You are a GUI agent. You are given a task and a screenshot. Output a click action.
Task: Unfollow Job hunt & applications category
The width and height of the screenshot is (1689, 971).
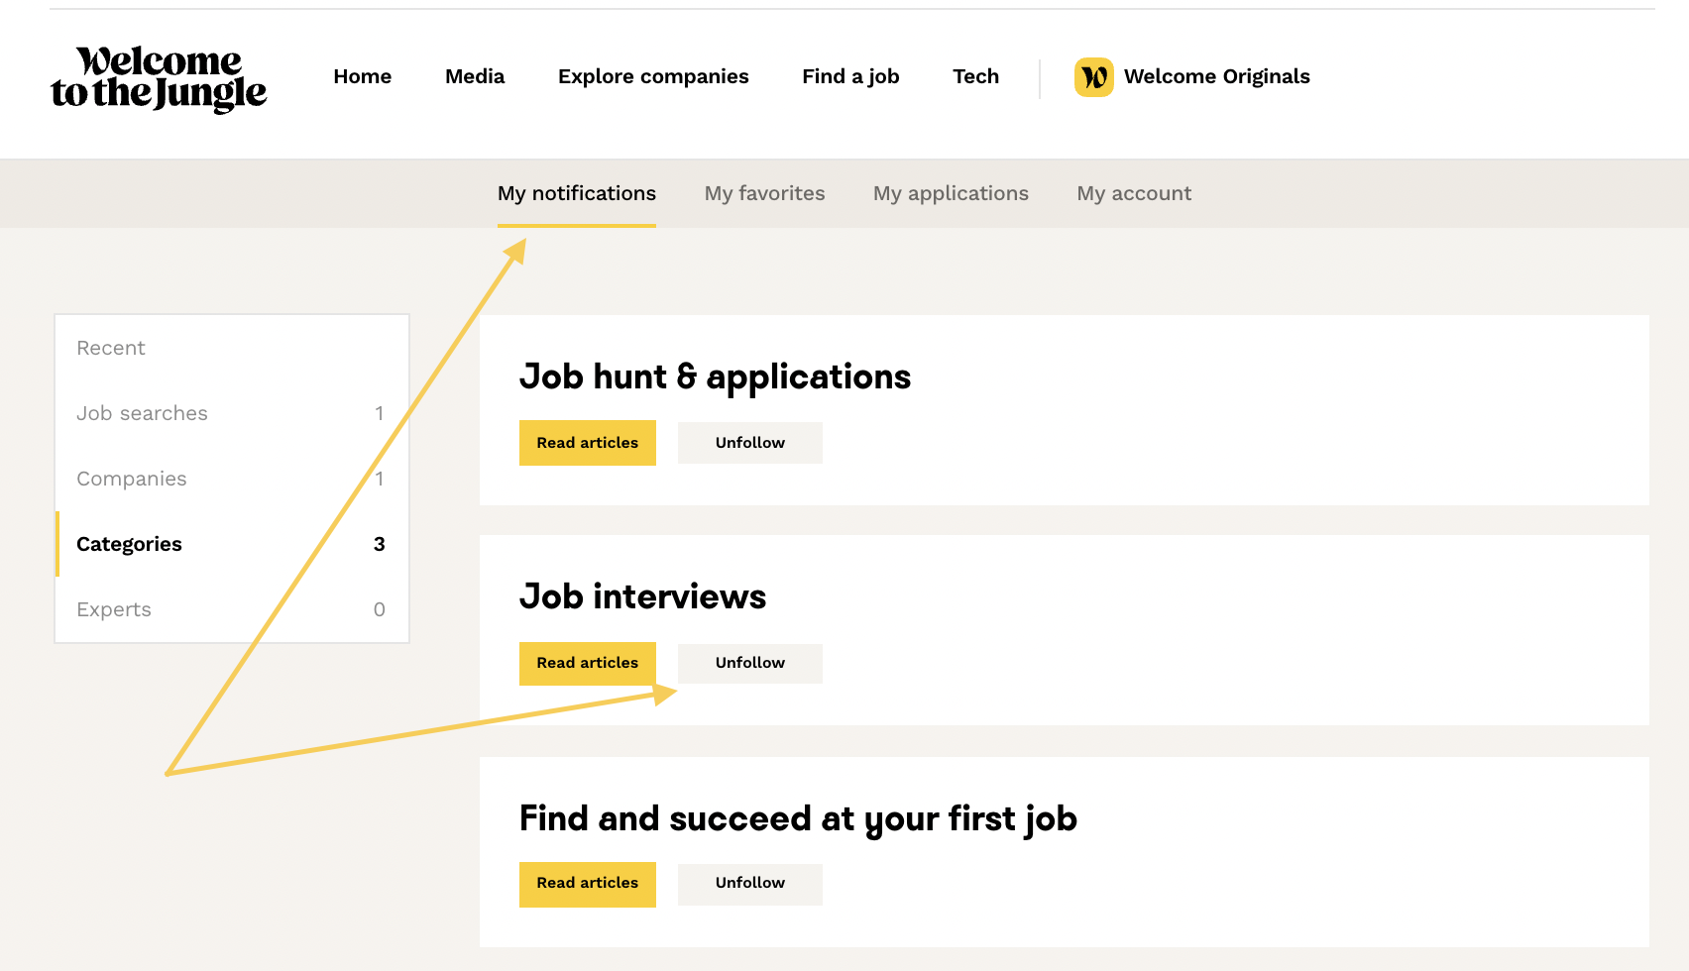749,443
